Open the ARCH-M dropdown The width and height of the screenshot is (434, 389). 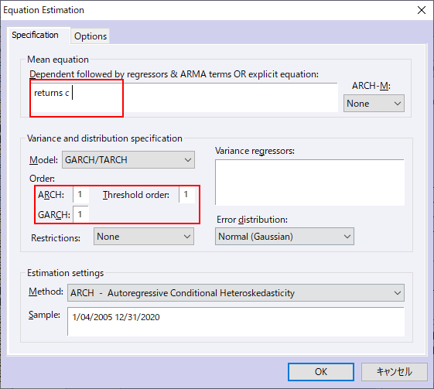(374, 104)
